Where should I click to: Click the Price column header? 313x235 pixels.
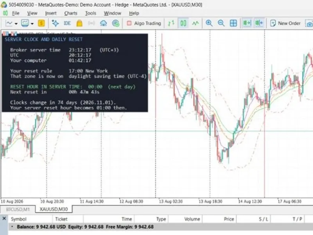pos(219,219)
